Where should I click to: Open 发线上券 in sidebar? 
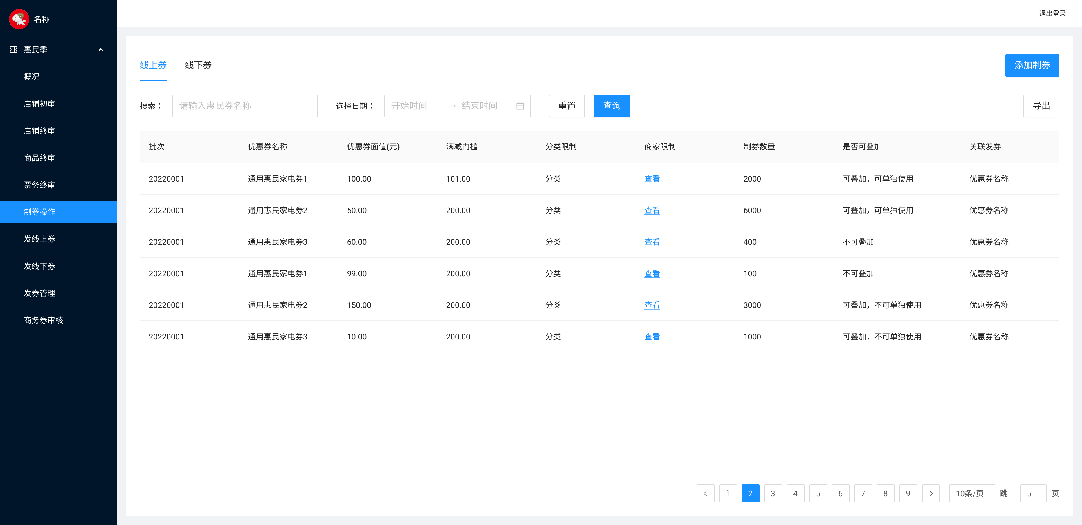point(39,239)
